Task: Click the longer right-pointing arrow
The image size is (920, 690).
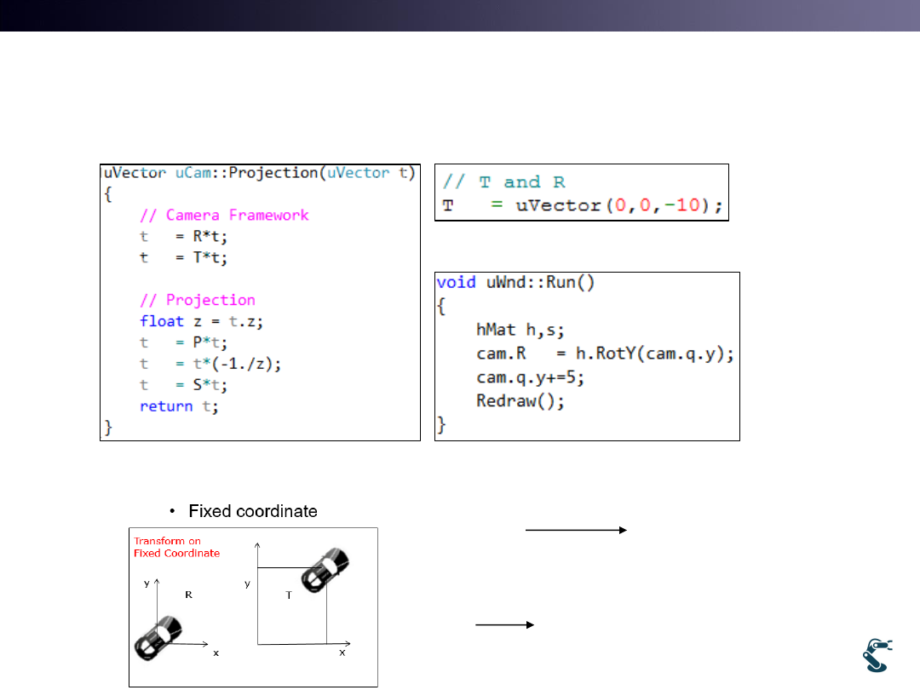Action: tap(576, 529)
